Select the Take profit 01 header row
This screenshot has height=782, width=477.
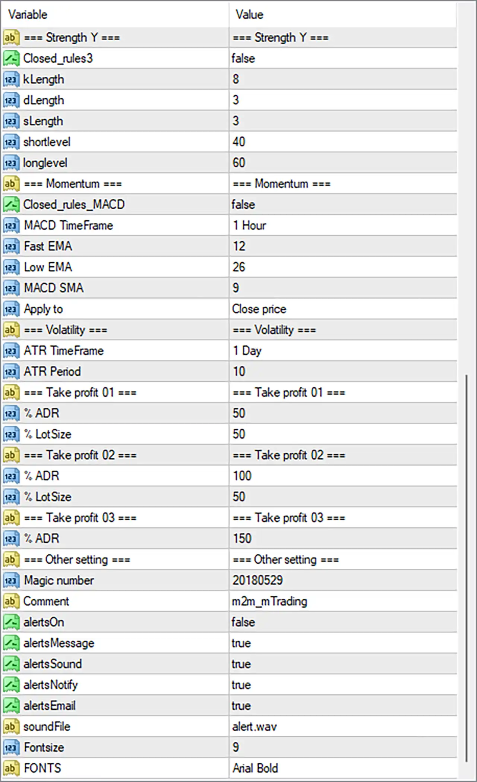click(229, 392)
